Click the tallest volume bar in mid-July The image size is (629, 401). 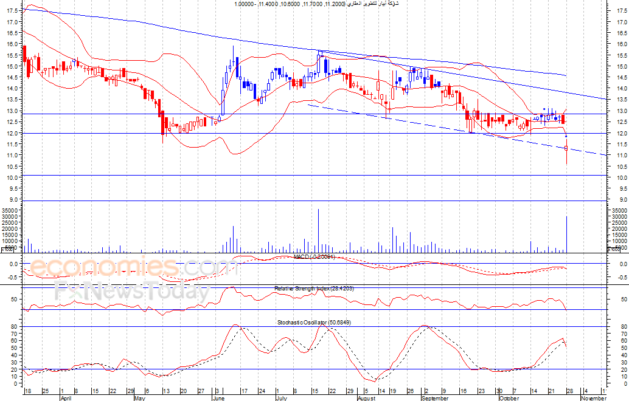[x=319, y=231]
